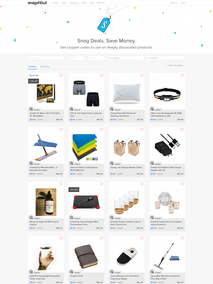Click the blue Snagshout price tag logo
The height and width of the screenshot is (284, 213).
click(104, 25)
